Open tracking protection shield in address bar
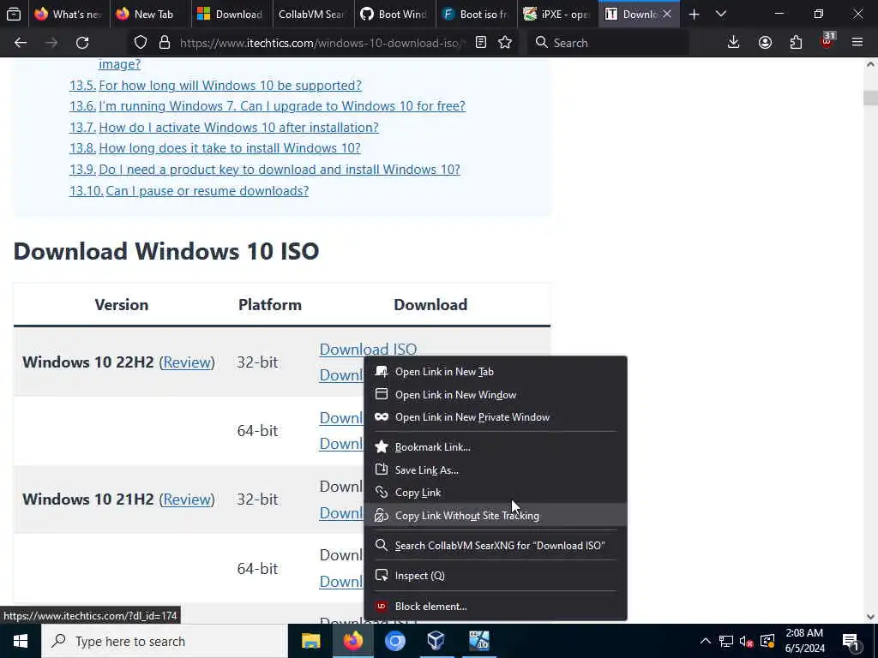The image size is (878, 658). point(141,43)
